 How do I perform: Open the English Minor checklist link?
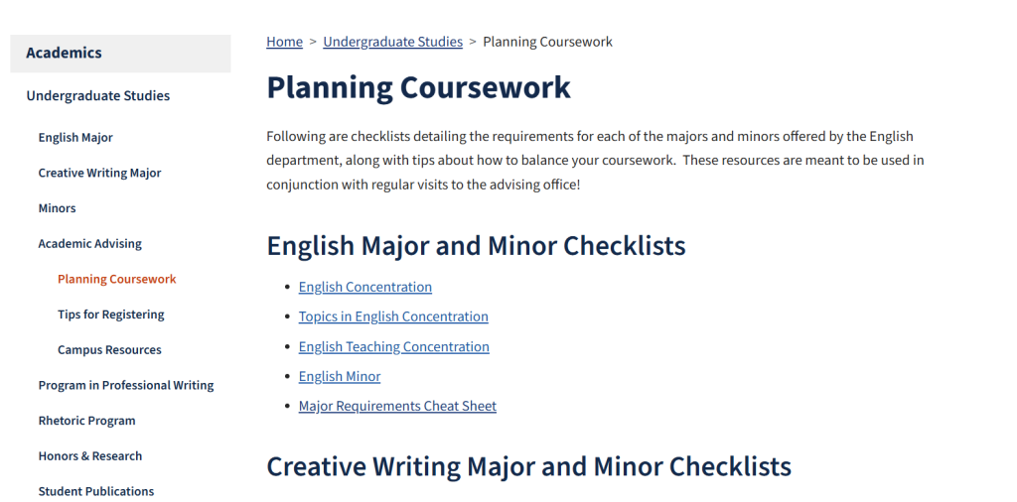pos(339,376)
